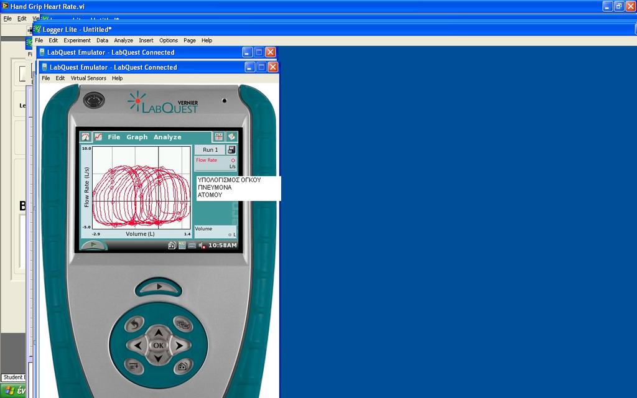Click the OK button on directional pad
Image resolution: width=637 pixels, height=398 pixels.
[x=159, y=346]
